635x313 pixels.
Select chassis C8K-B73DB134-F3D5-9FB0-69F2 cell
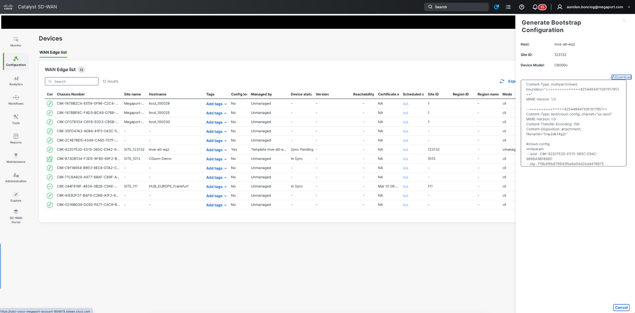(88, 159)
